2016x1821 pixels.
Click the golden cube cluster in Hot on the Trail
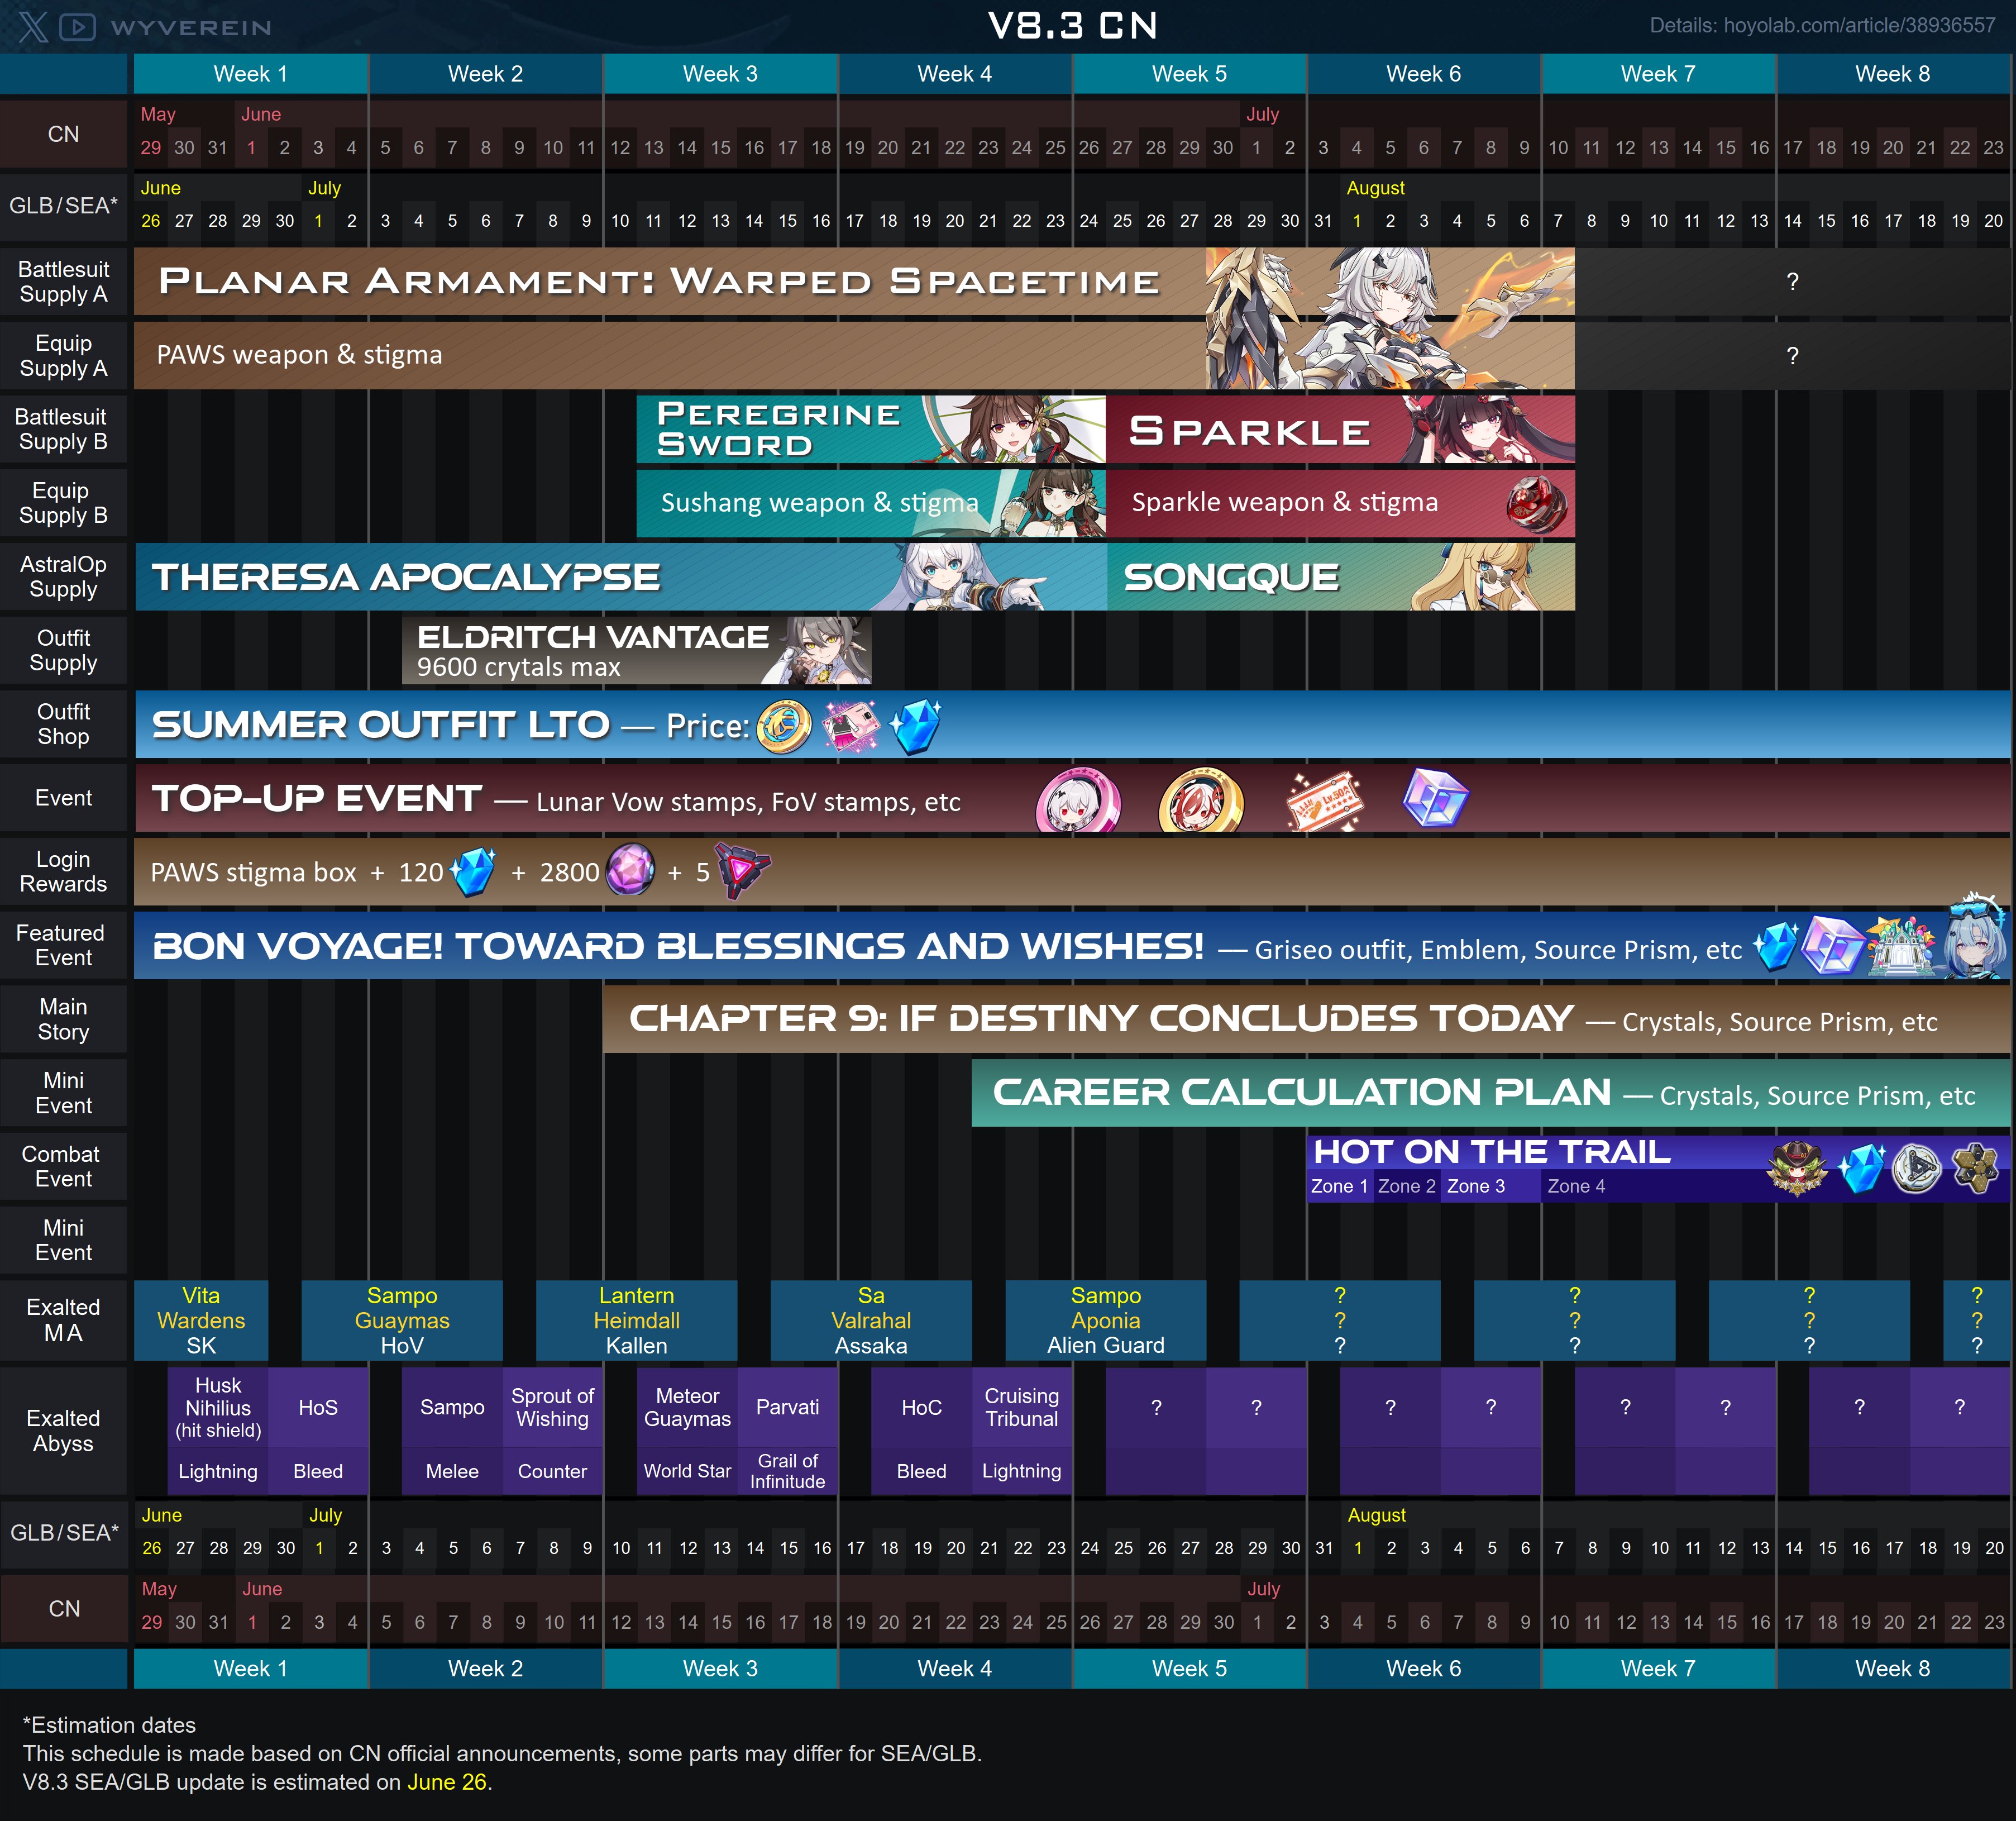pyautogui.click(x=1976, y=1167)
